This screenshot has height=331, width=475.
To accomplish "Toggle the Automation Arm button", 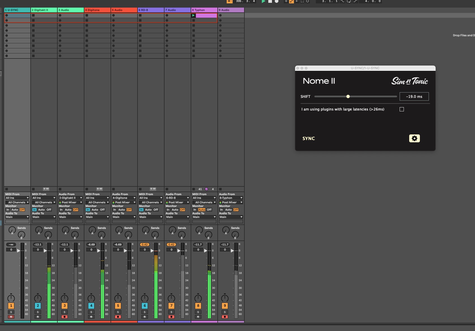I will pyautogui.click(x=291, y=1).
